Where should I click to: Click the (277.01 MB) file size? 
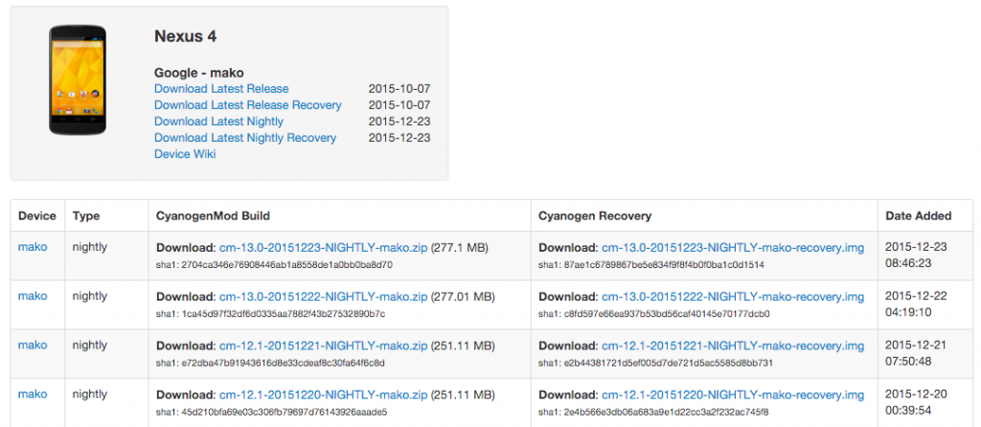(x=463, y=297)
